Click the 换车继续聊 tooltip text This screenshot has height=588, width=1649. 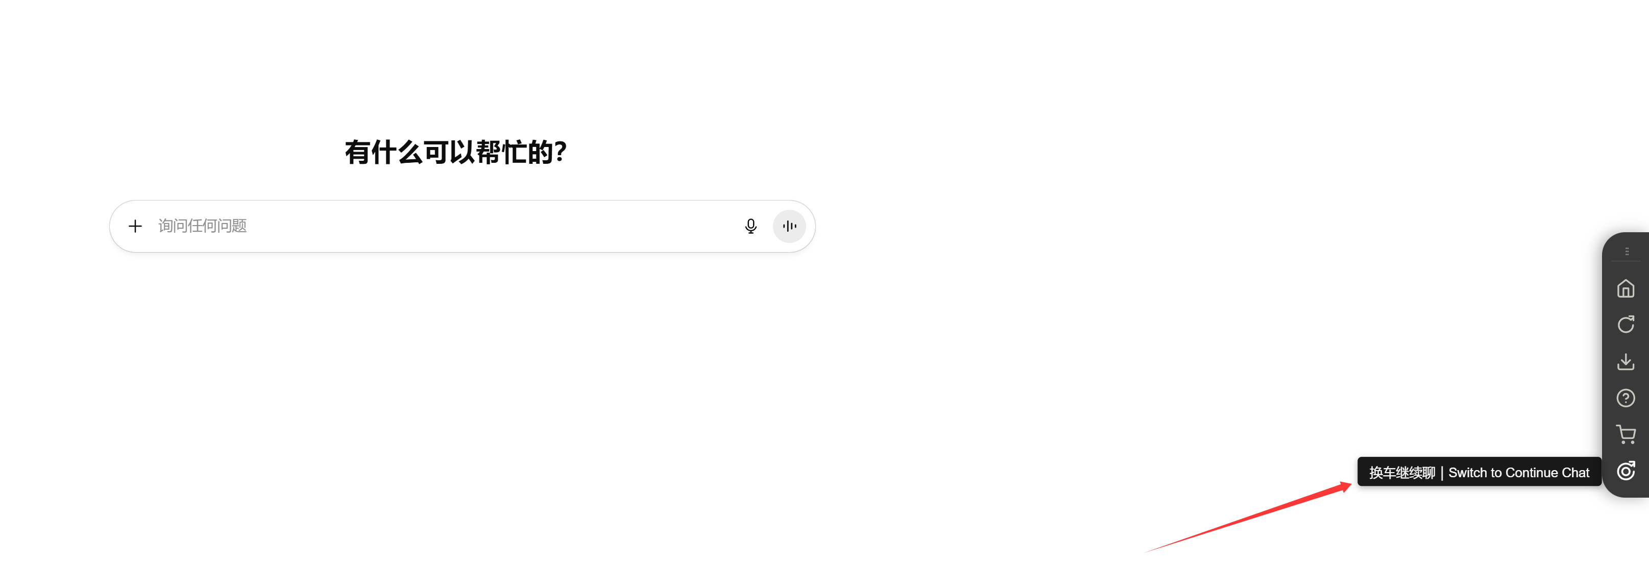coord(1402,472)
